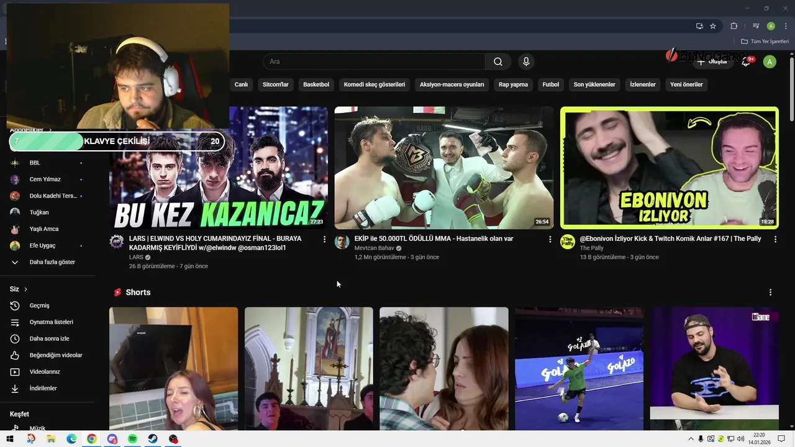Viewport: 795px width, 447px height.
Task: Select the İzlenenler filter chip
Action: (x=643, y=84)
